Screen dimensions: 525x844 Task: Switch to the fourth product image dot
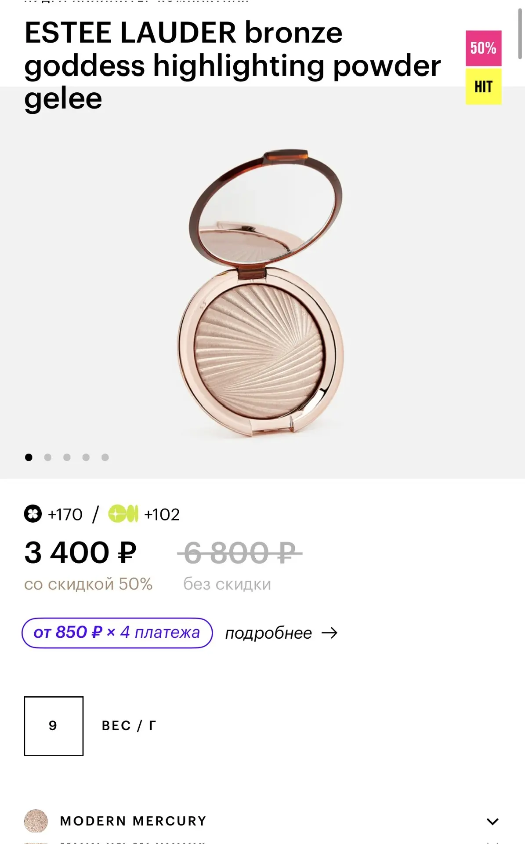86,457
